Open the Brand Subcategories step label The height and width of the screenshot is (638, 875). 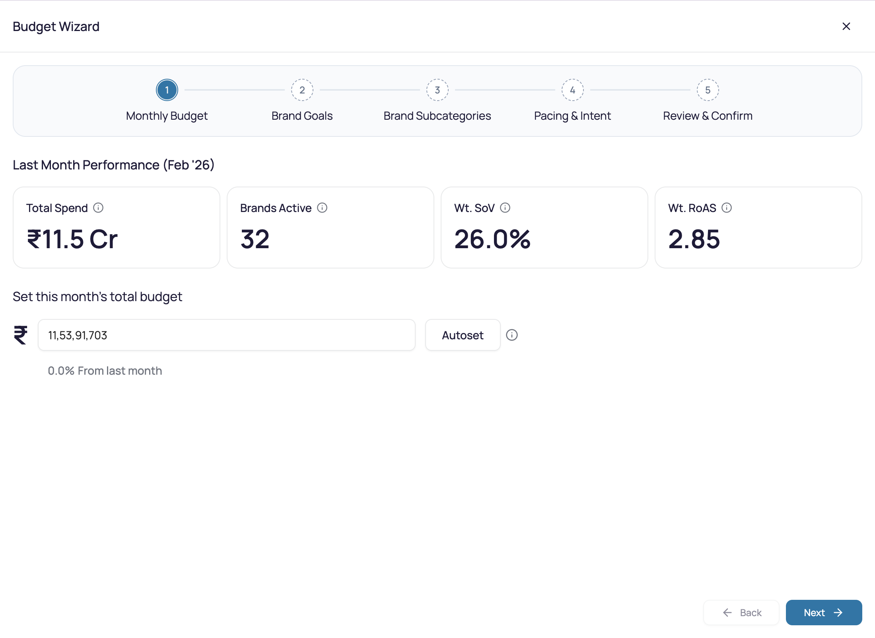tap(437, 116)
